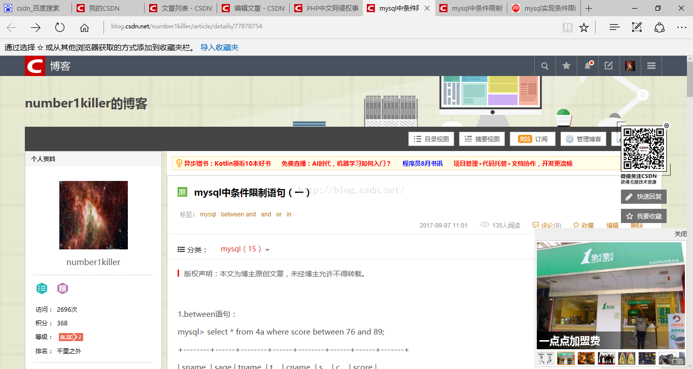Go forward with the arrow button
693x369 pixels.
click(x=36, y=27)
